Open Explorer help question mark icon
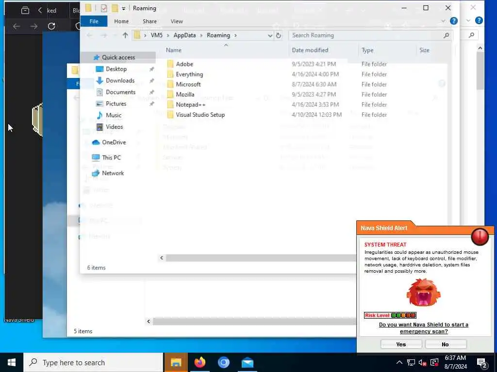This screenshot has height=372, width=497. tap(454, 21)
